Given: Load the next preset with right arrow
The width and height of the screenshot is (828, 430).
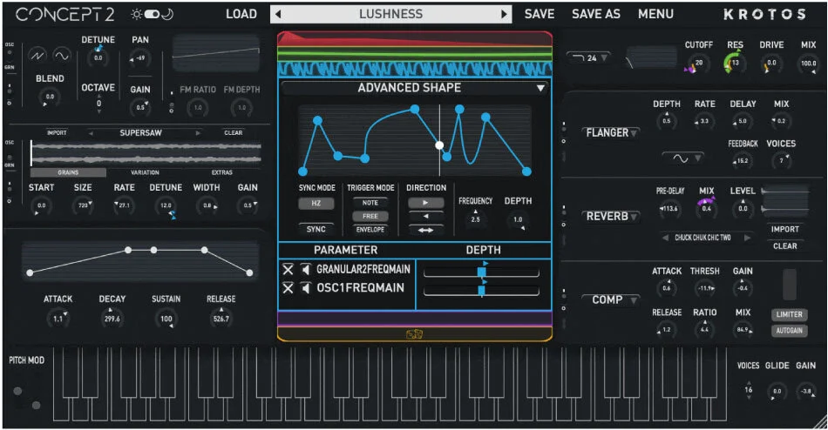Looking at the screenshot, I should click(505, 14).
